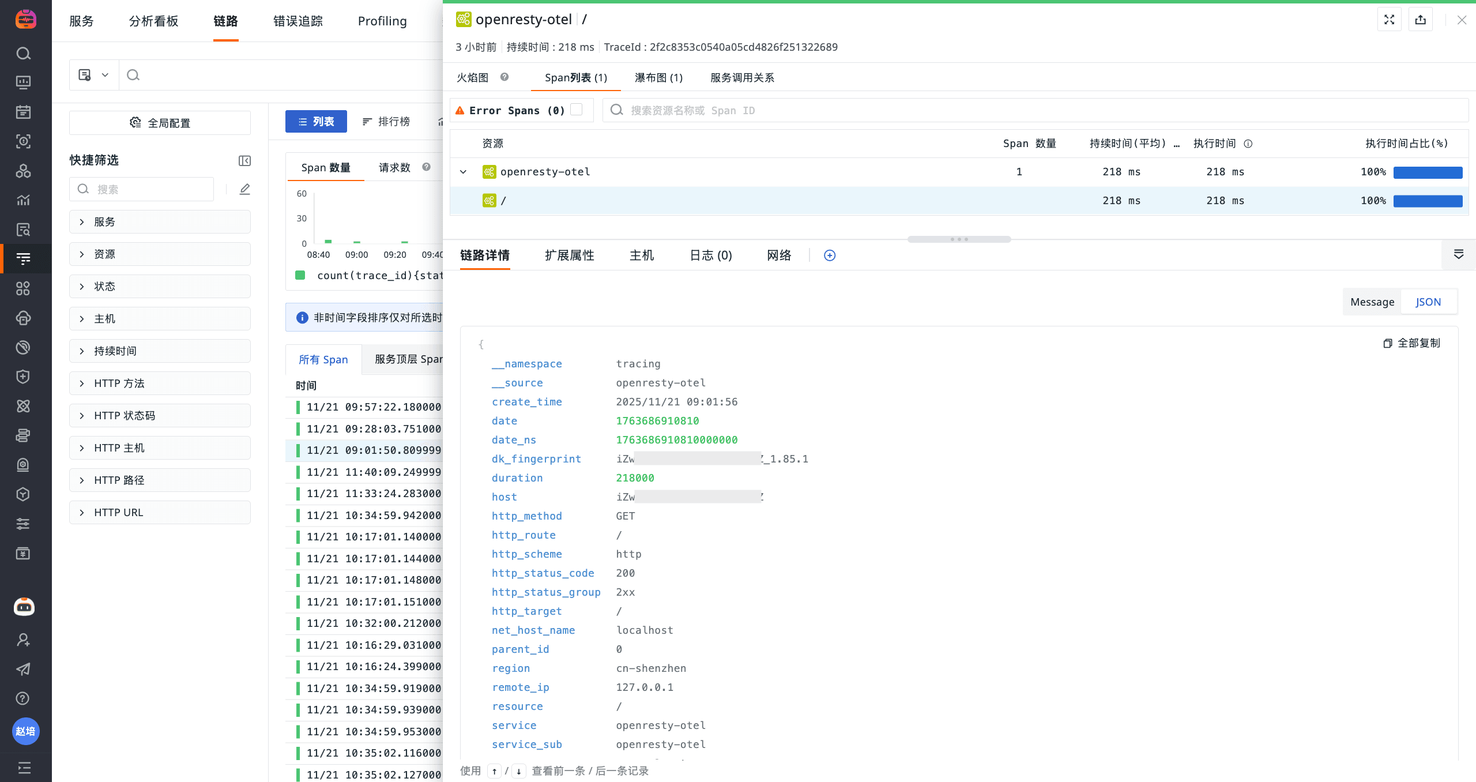Click the plus icon beside 网络 tab
Viewport: 1476px width, 782px height.
click(x=830, y=255)
